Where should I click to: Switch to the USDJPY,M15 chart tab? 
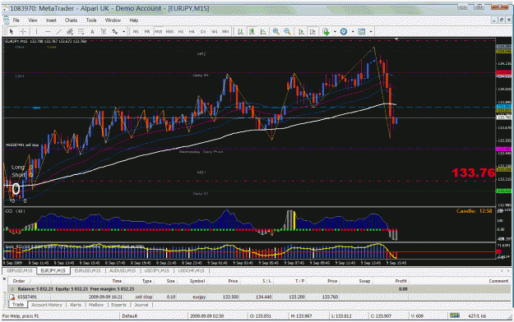tap(157, 270)
